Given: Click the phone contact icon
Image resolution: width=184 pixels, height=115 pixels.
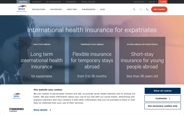Looking at the screenshot, I should point(147,10).
